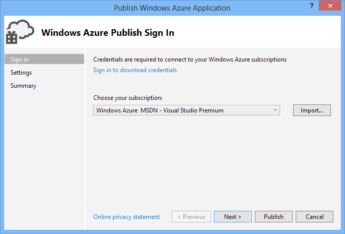
Task: Open the Choose your subscription combo box
Action: click(182, 110)
